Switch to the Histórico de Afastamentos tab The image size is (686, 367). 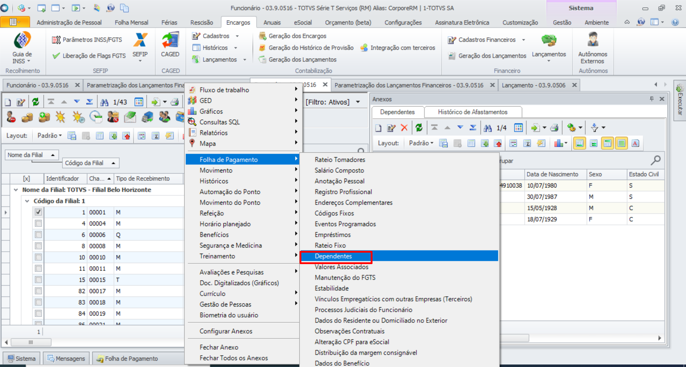[x=473, y=112]
